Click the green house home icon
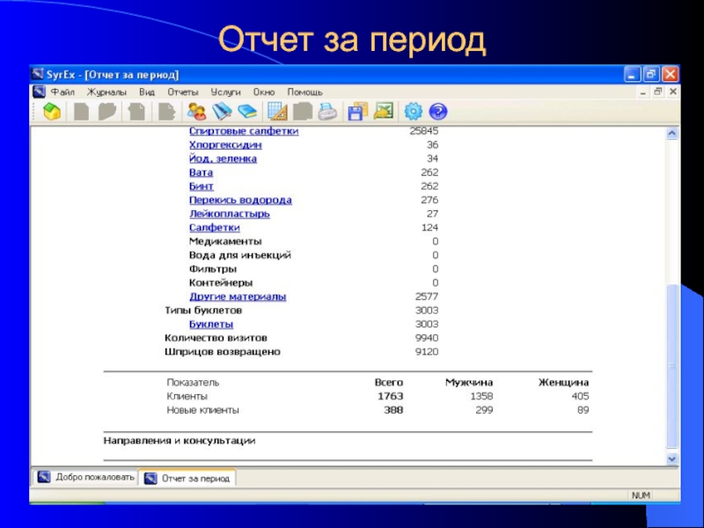 pyautogui.click(x=52, y=112)
